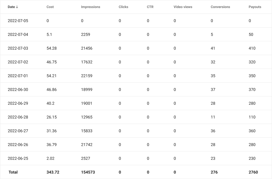Click the conversions value 37 for 2022-06-30
272x179 pixels.
(x=213, y=89)
